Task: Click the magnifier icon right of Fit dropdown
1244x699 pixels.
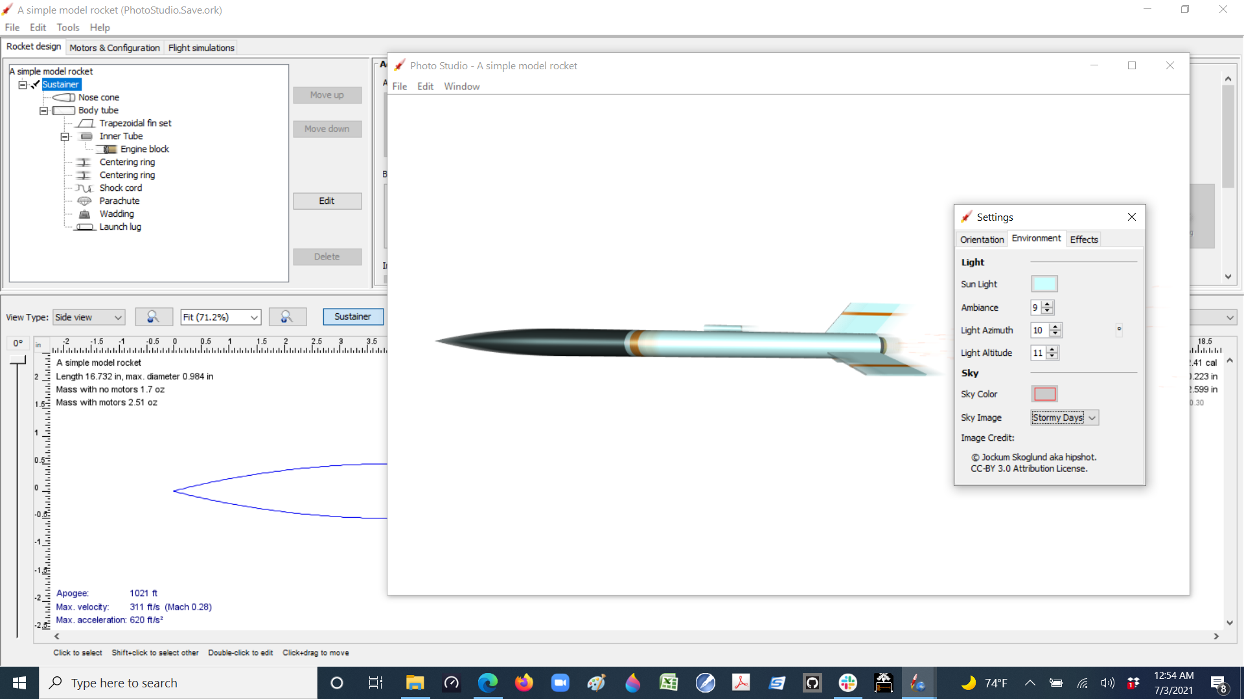Action: 288,316
